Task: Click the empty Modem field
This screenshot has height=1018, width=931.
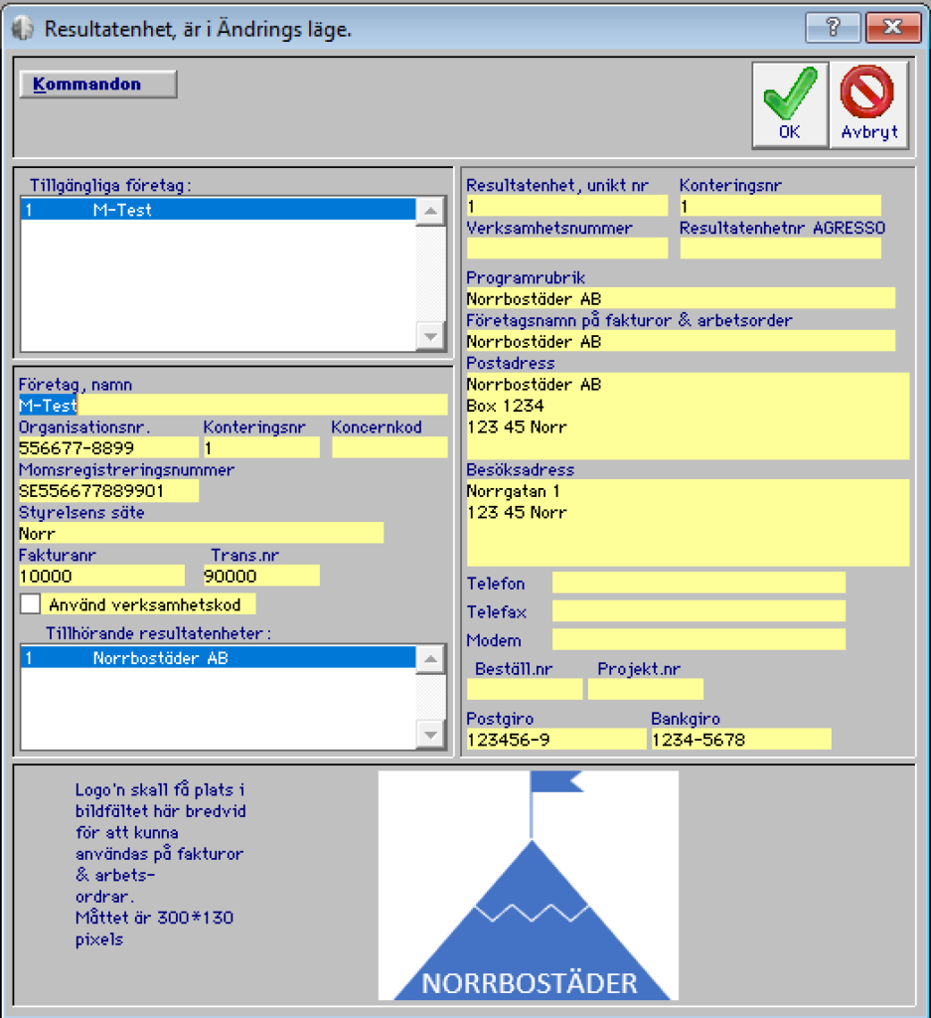Action: (x=698, y=639)
